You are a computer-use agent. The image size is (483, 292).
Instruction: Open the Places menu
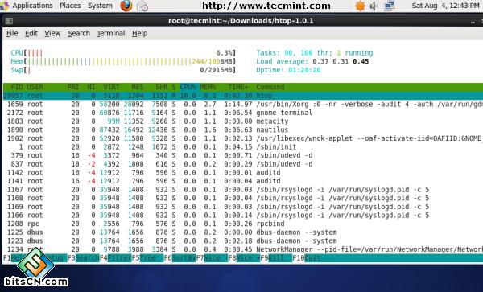[x=70, y=6]
